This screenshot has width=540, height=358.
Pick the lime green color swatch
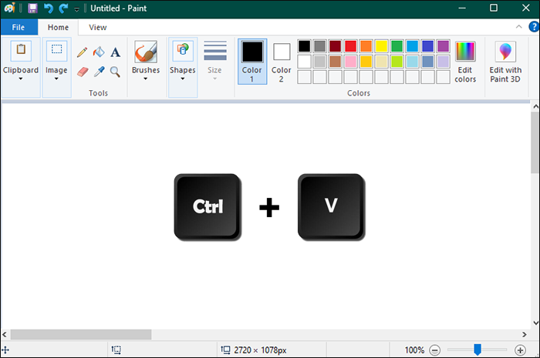tap(397, 62)
